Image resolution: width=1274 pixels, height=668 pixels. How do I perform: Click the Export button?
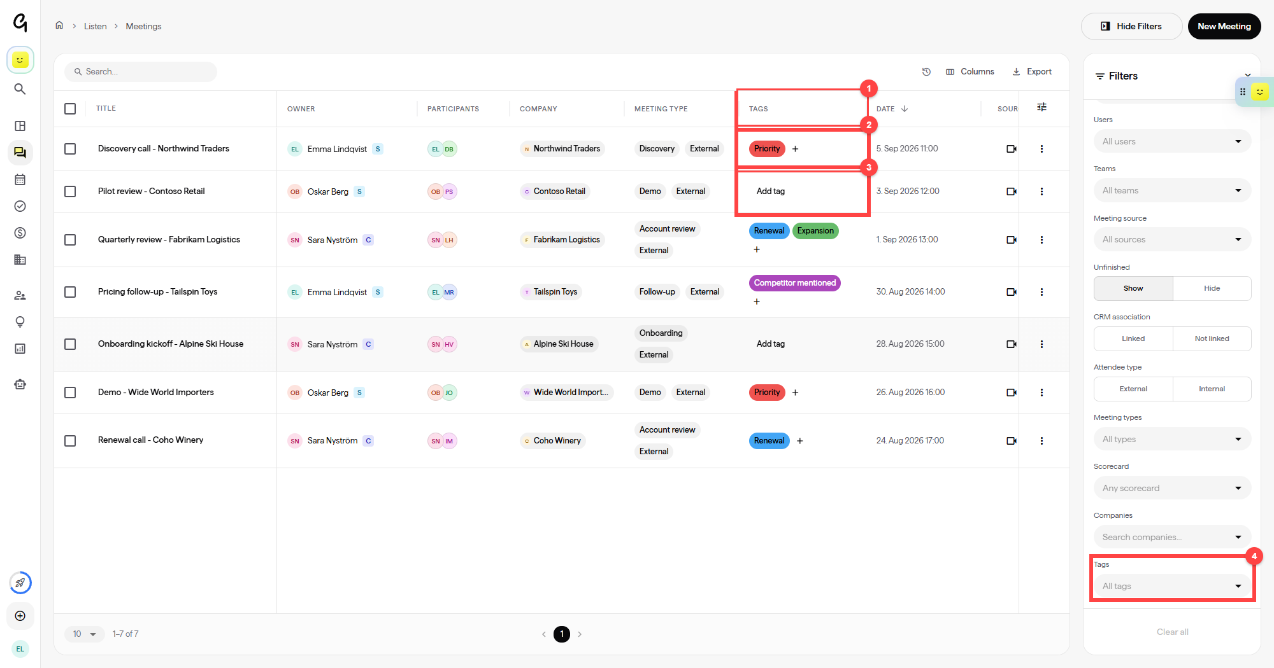[x=1032, y=72]
